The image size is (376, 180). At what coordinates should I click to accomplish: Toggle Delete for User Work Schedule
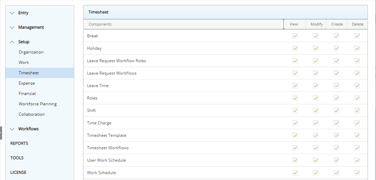pyautogui.click(x=357, y=160)
